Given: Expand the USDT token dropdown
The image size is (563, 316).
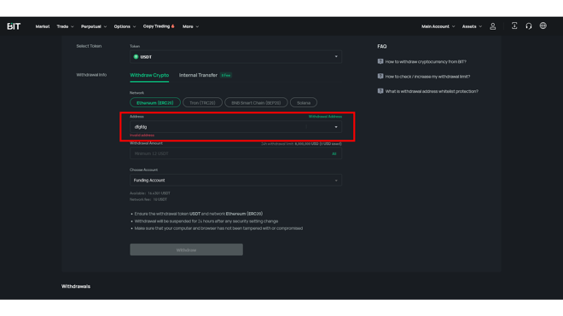Looking at the screenshot, I should [x=235, y=57].
